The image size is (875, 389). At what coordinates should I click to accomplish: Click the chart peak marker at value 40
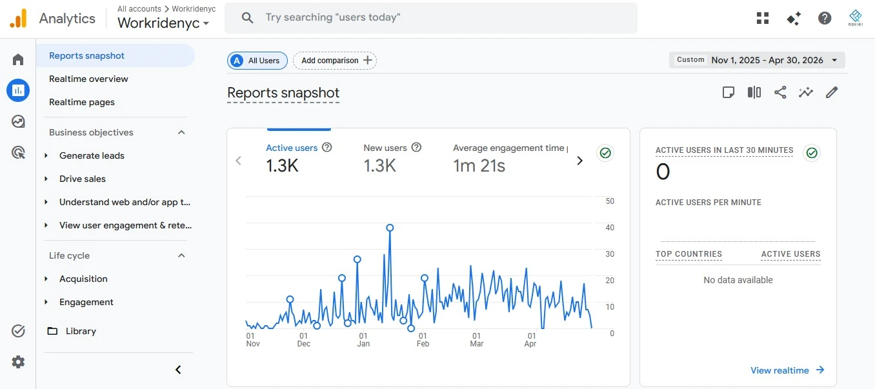390,228
